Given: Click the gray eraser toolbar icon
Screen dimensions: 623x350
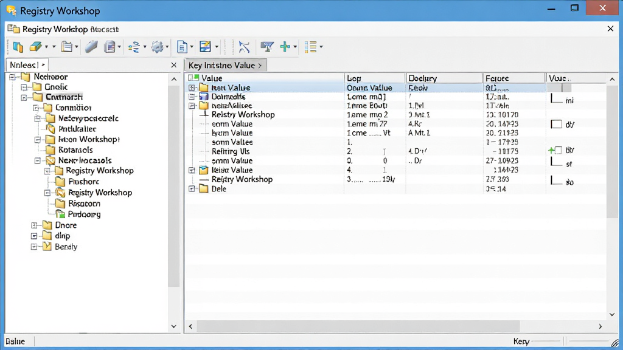Looking at the screenshot, I should point(91,47).
